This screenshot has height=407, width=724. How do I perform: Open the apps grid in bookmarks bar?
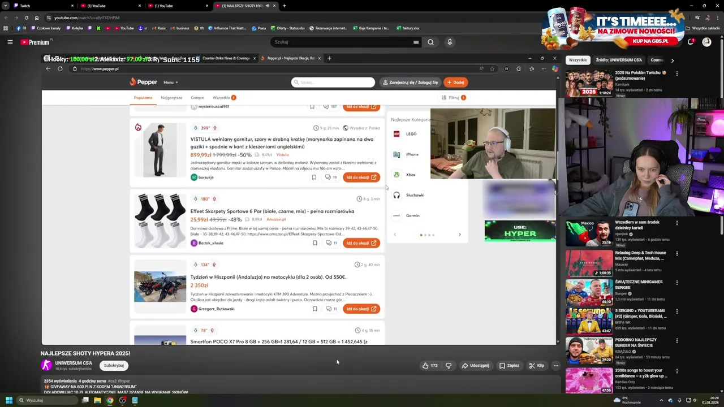click(x=6, y=28)
